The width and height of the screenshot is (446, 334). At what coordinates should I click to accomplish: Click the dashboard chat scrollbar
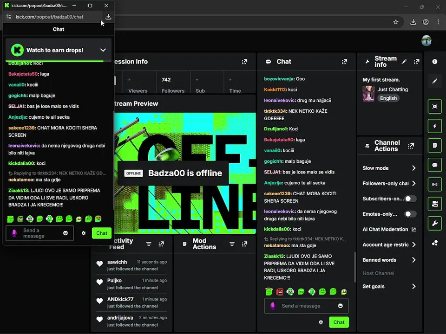pos(354,267)
